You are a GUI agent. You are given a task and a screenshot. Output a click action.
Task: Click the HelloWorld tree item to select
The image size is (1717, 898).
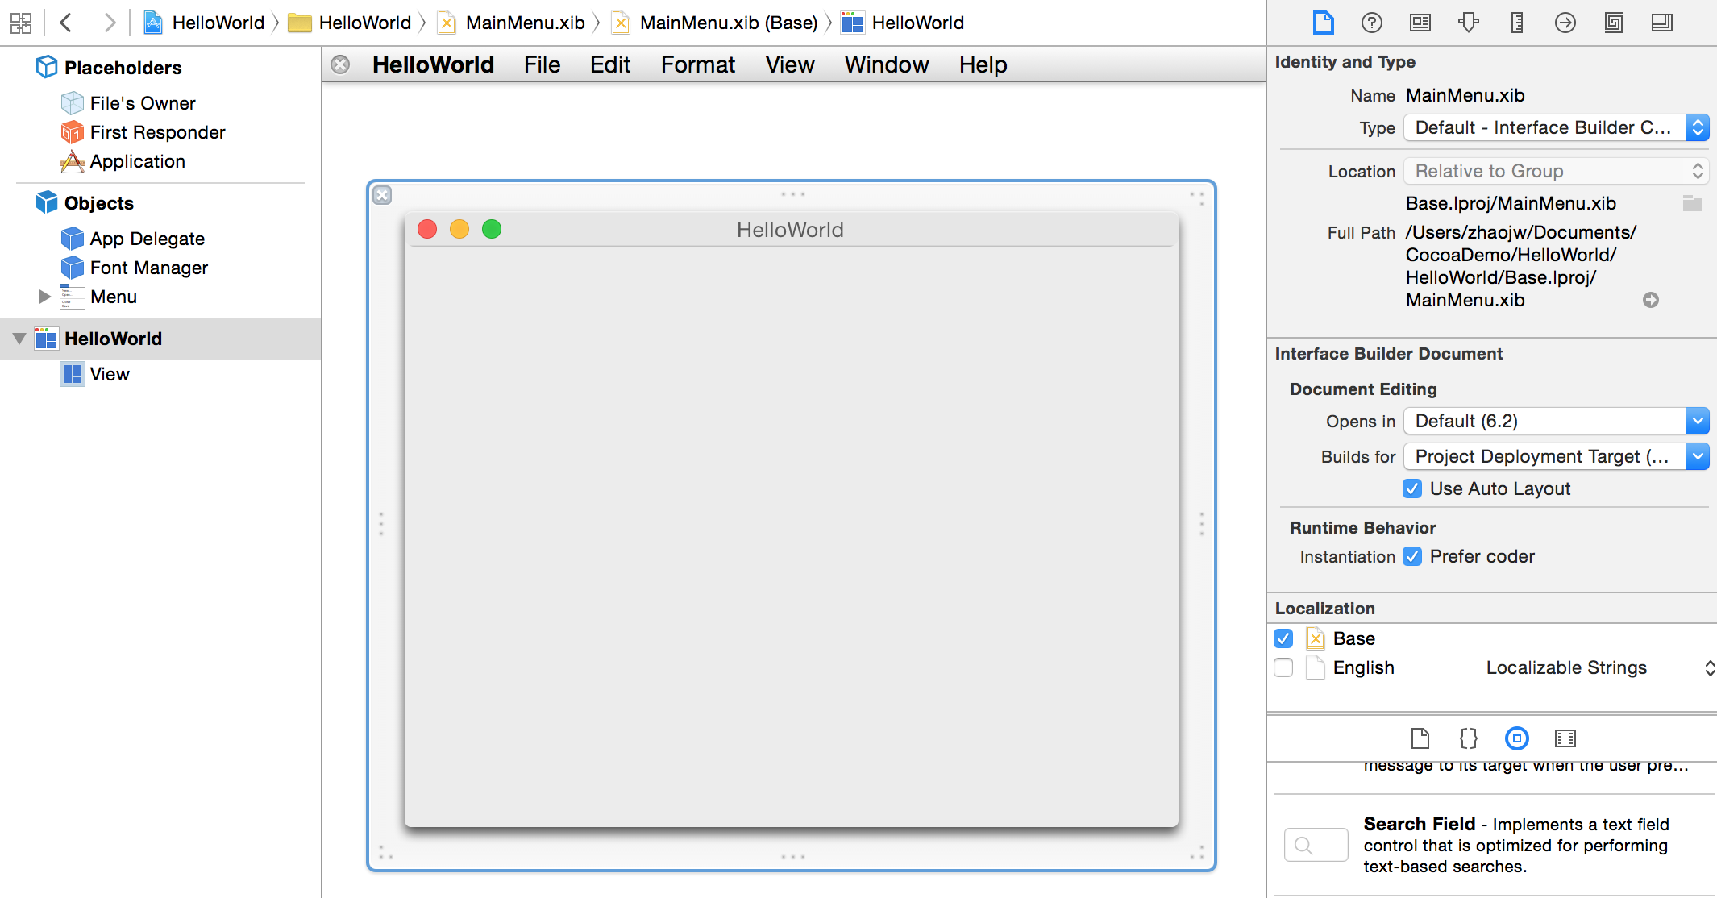click(x=114, y=337)
